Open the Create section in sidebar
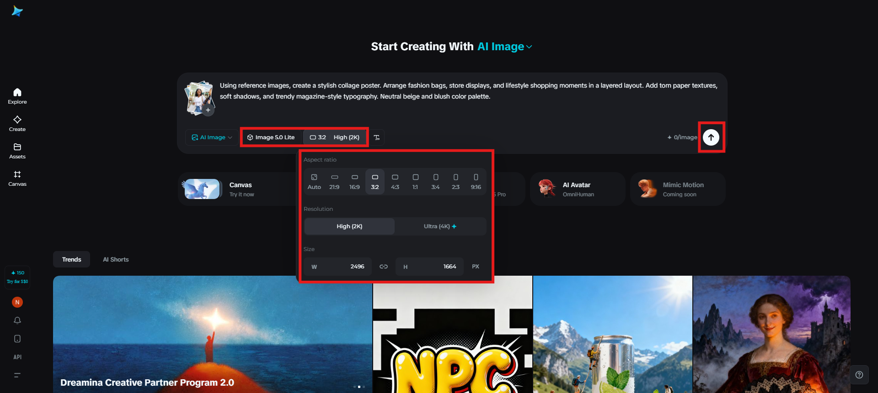 [17, 124]
